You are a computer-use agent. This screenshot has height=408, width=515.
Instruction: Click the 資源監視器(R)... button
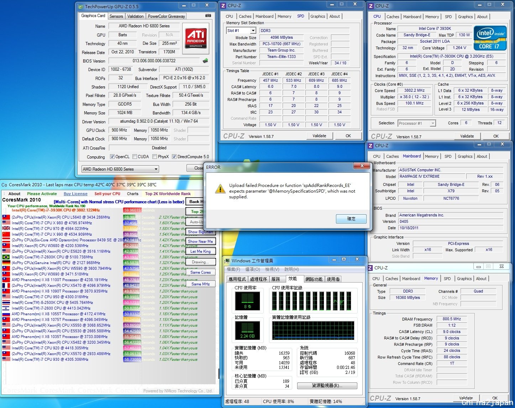[x=327, y=386]
